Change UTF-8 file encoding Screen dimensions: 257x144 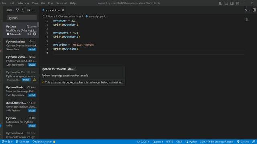pyautogui.click(x=169, y=142)
